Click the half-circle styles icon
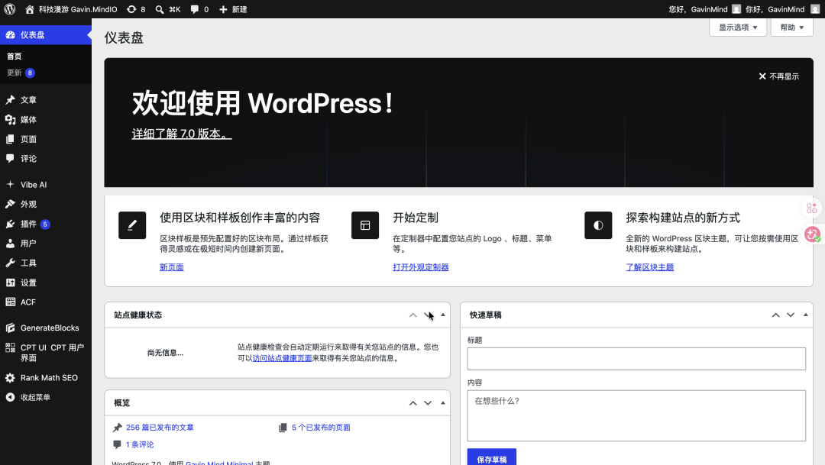The image size is (825, 465). click(598, 225)
